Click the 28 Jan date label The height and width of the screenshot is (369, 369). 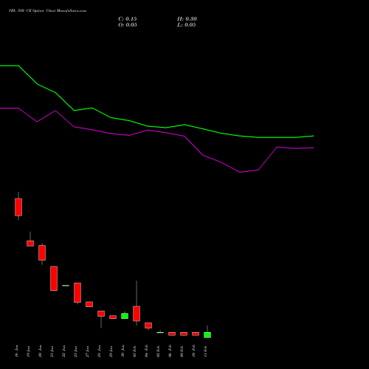pyautogui.click(x=99, y=351)
